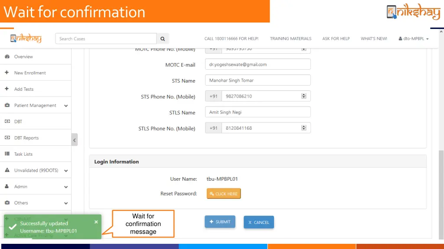Click the Nikshay logo in the header

coord(26,38)
